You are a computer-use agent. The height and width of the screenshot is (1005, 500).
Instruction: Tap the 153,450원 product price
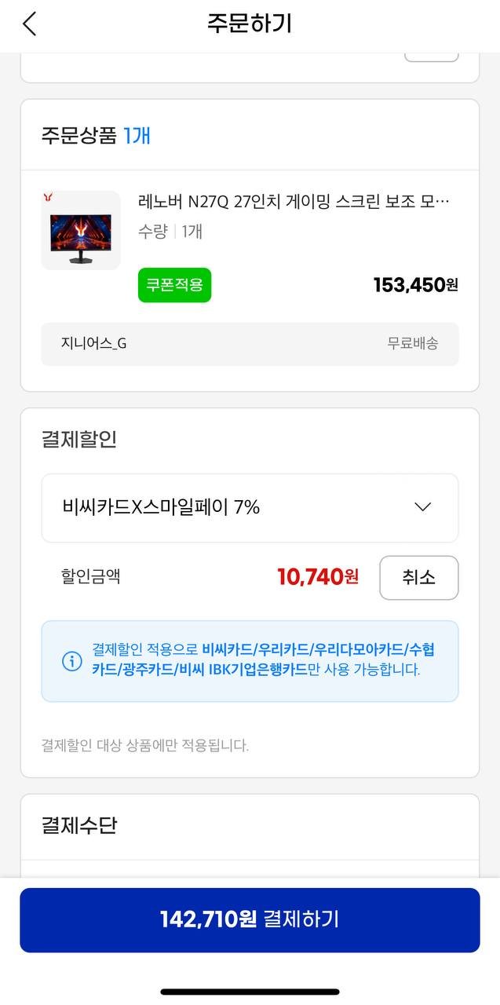[415, 285]
